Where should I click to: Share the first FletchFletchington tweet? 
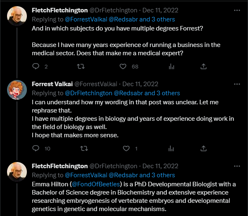click(203, 66)
